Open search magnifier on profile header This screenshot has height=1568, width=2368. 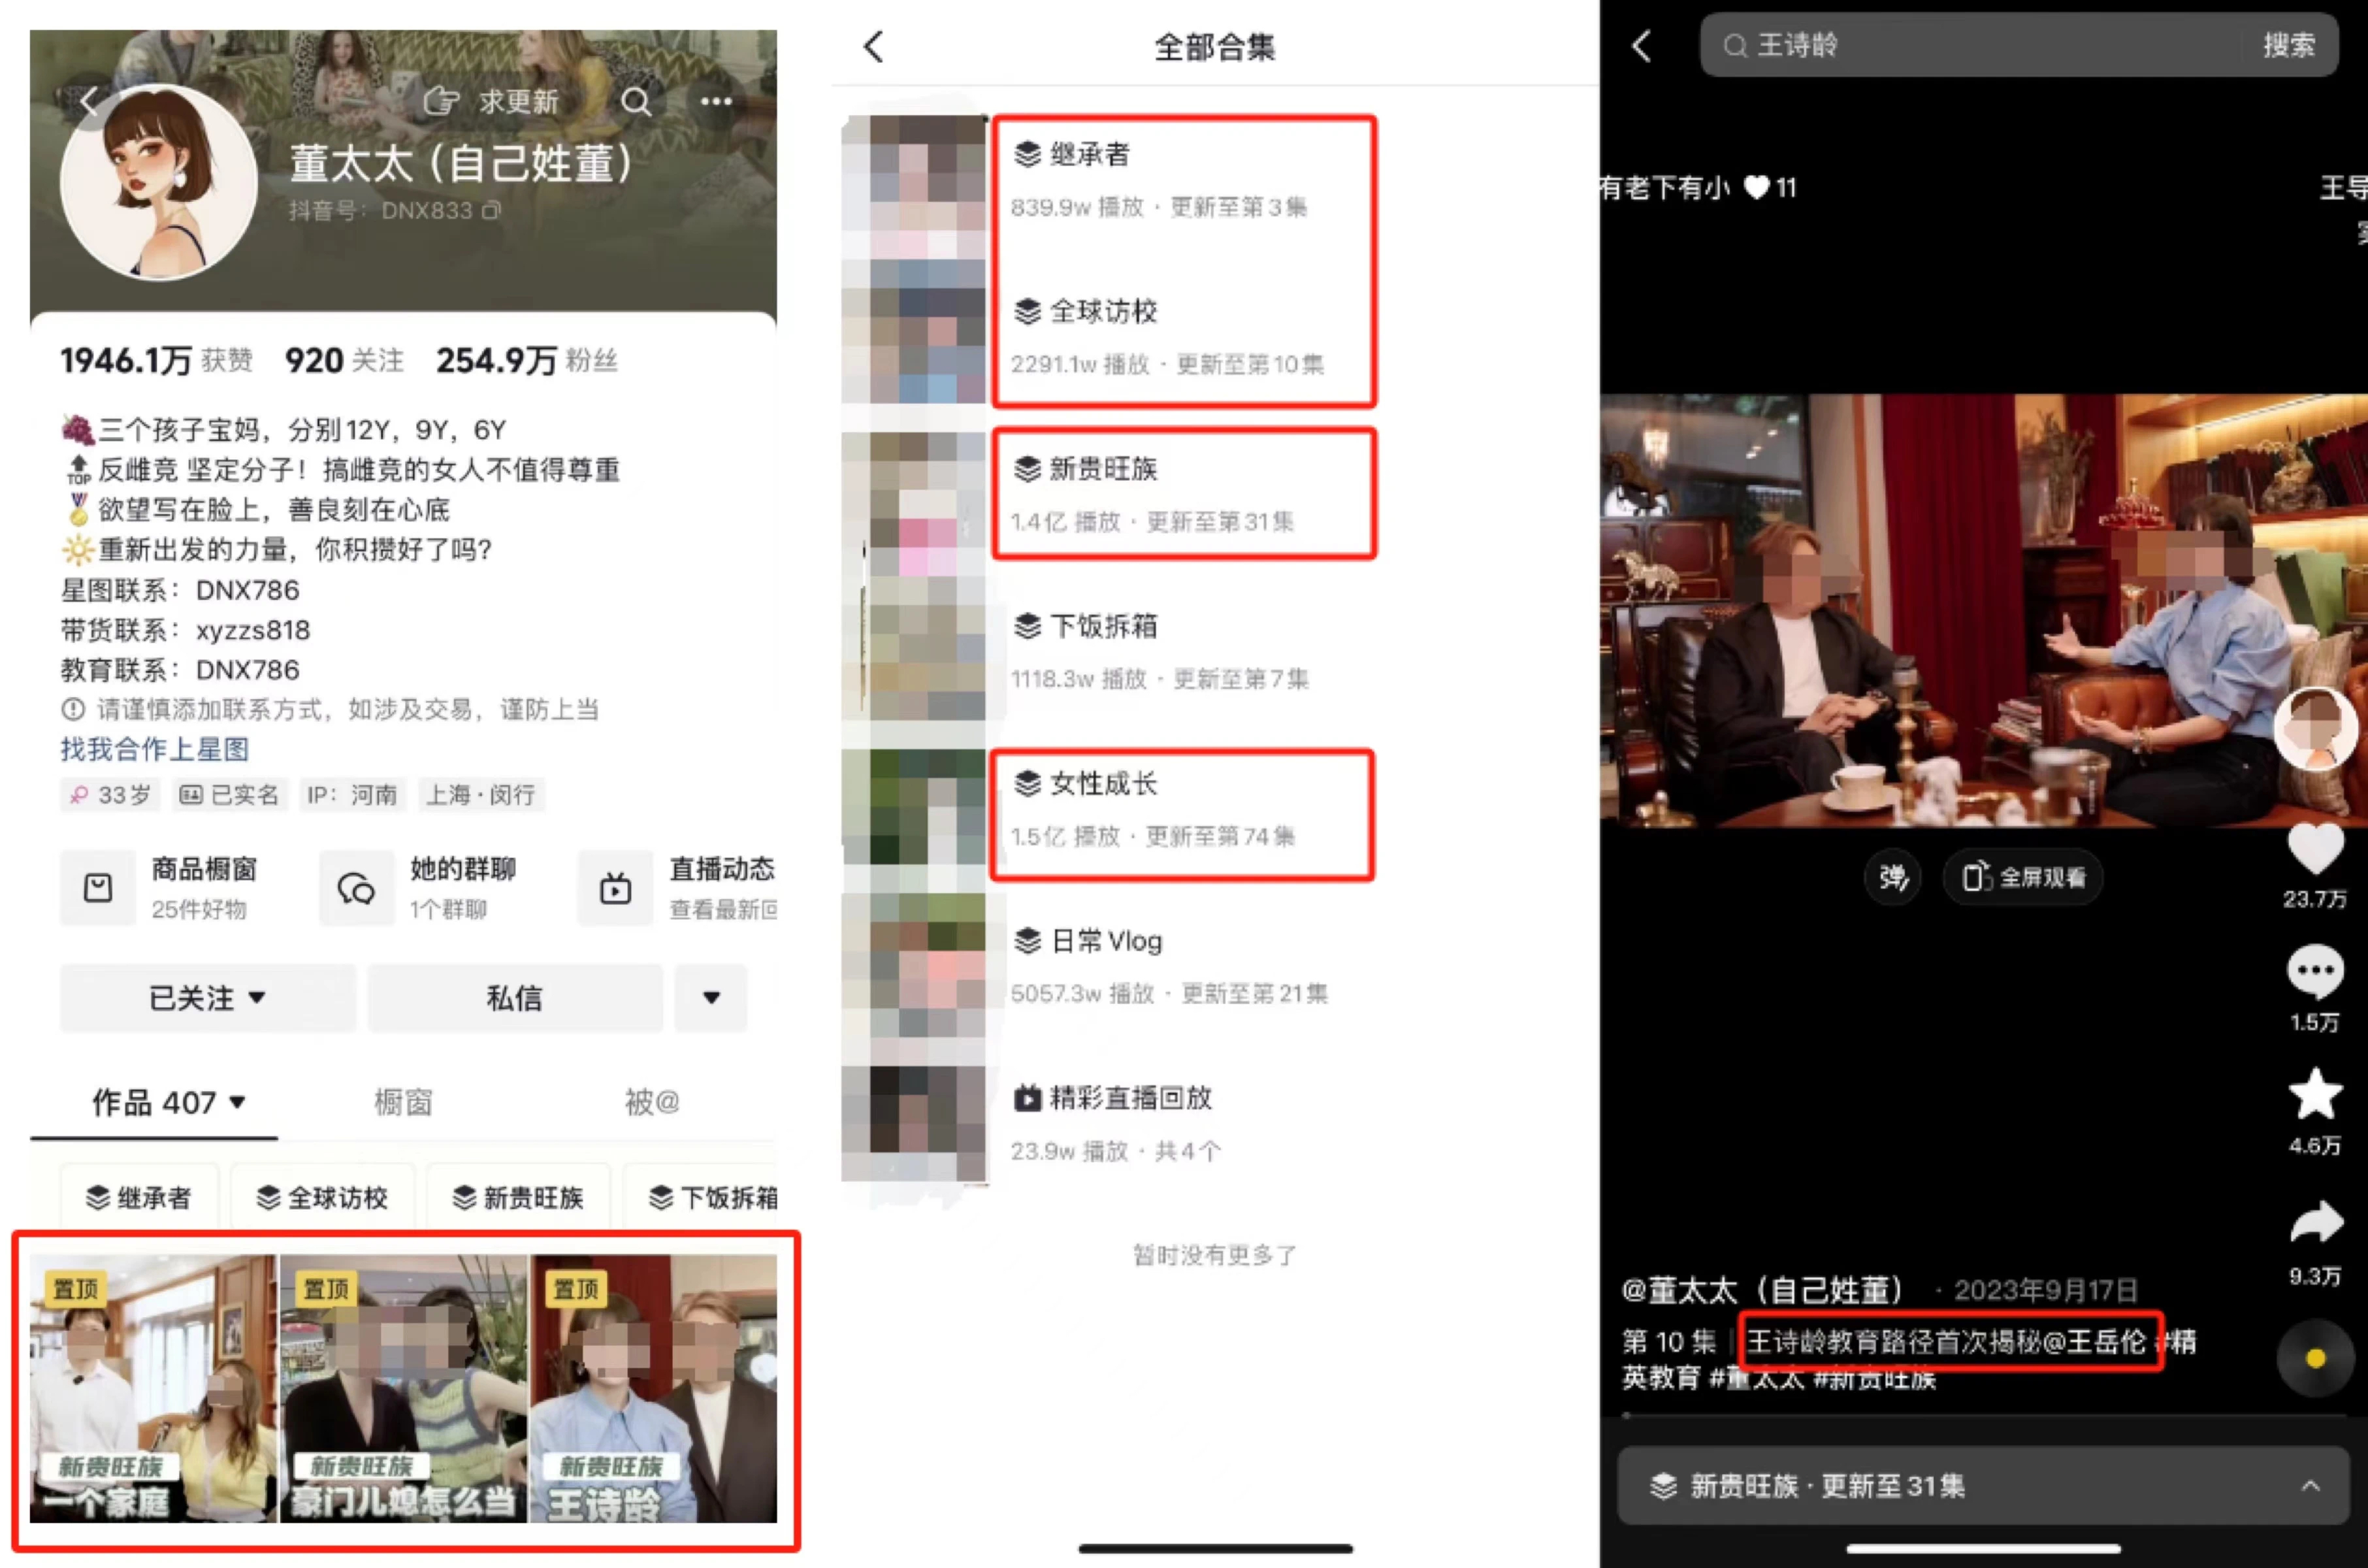[x=636, y=101]
